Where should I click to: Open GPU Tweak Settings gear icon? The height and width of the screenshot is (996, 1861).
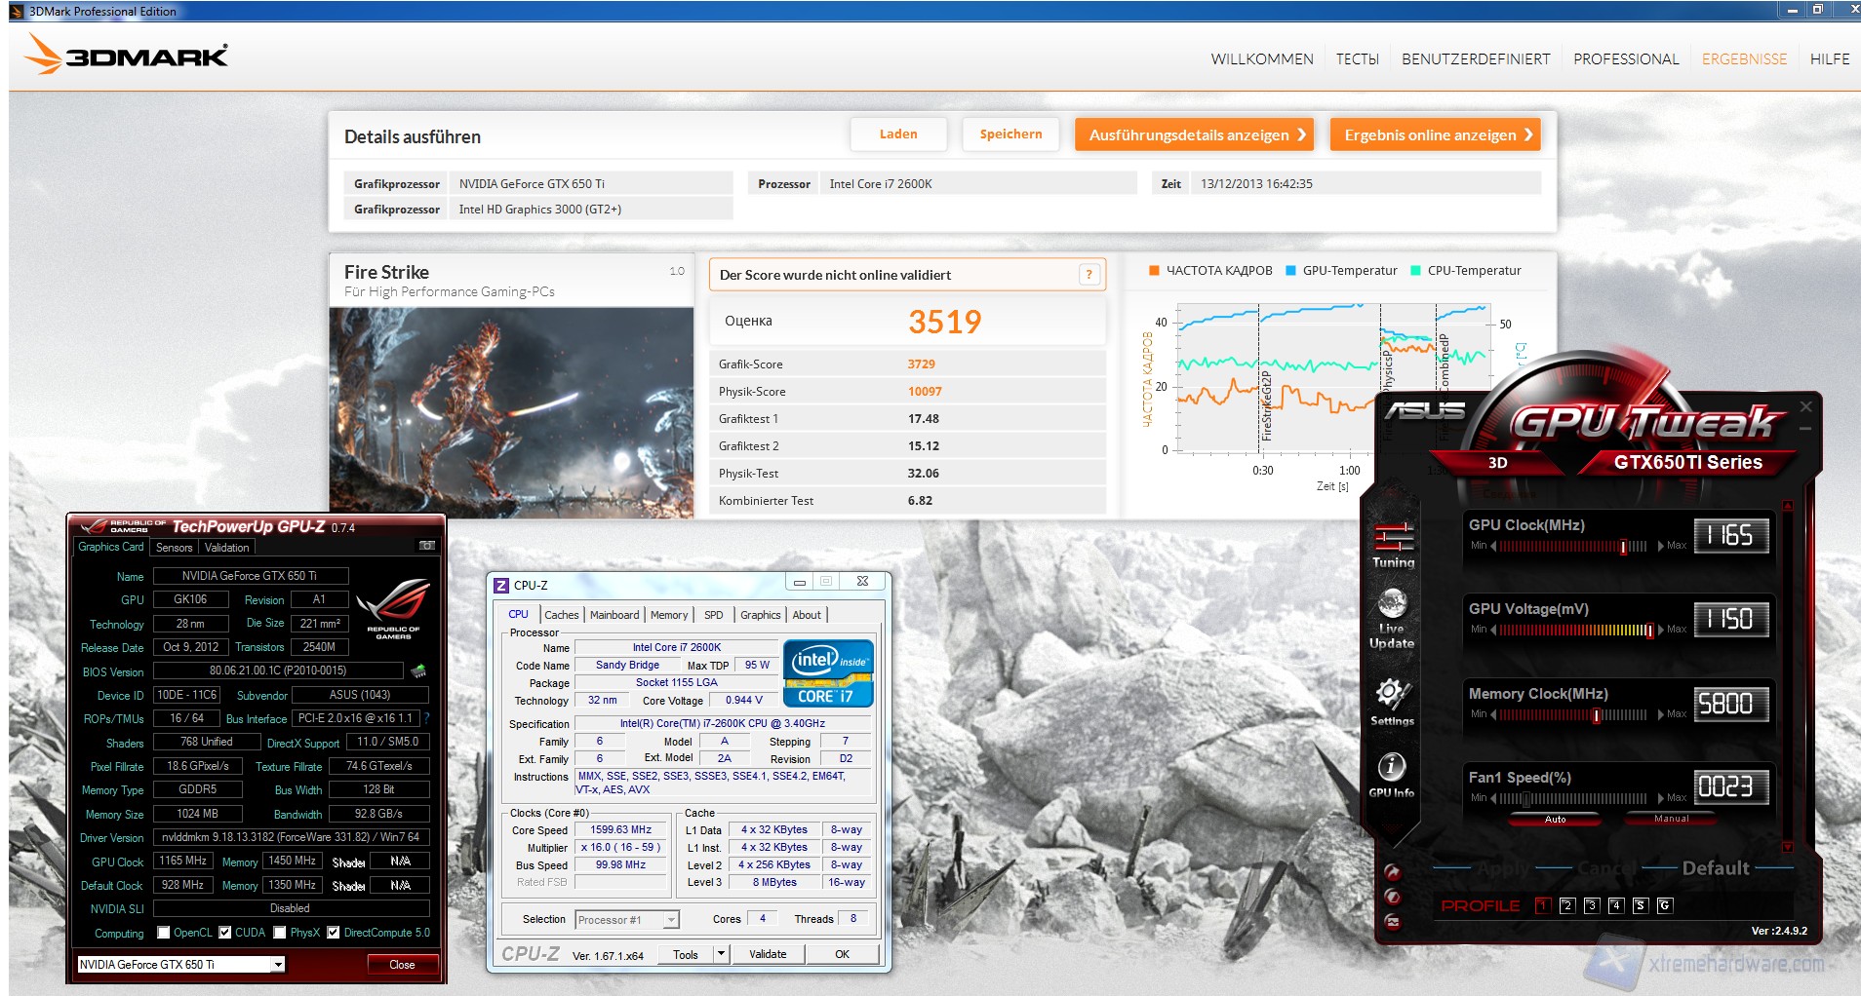[1392, 695]
